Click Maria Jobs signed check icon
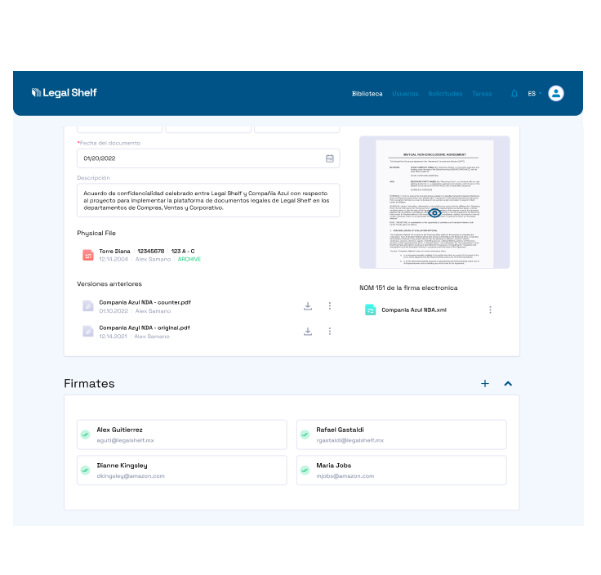 pyautogui.click(x=305, y=470)
